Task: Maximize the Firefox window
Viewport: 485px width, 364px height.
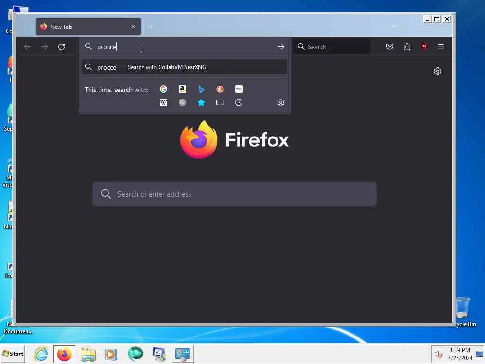Action: (x=437, y=19)
